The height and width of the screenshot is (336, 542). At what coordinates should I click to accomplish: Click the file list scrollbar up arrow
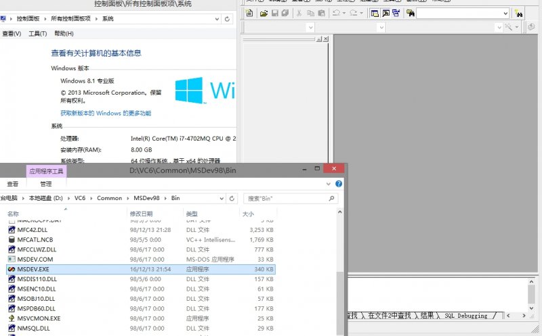pyautogui.click(x=340, y=212)
